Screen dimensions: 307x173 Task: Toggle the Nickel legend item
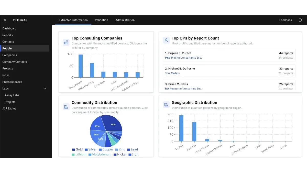[x=120, y=155]
